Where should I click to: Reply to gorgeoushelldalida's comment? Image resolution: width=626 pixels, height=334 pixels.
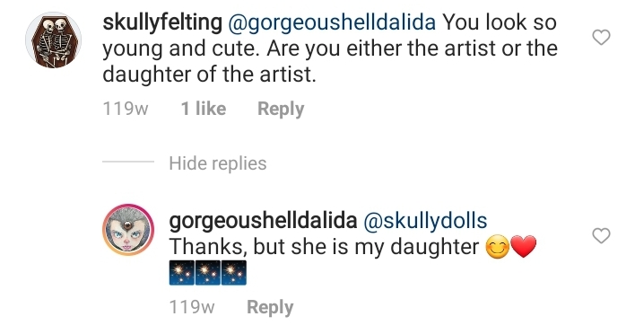tap(270, 307)
